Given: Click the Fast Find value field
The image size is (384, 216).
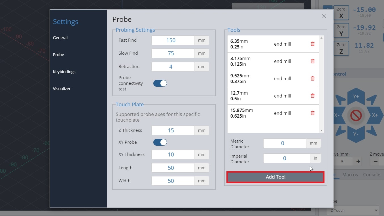Looking at the screenshot, I should click(x=173, y=40).
